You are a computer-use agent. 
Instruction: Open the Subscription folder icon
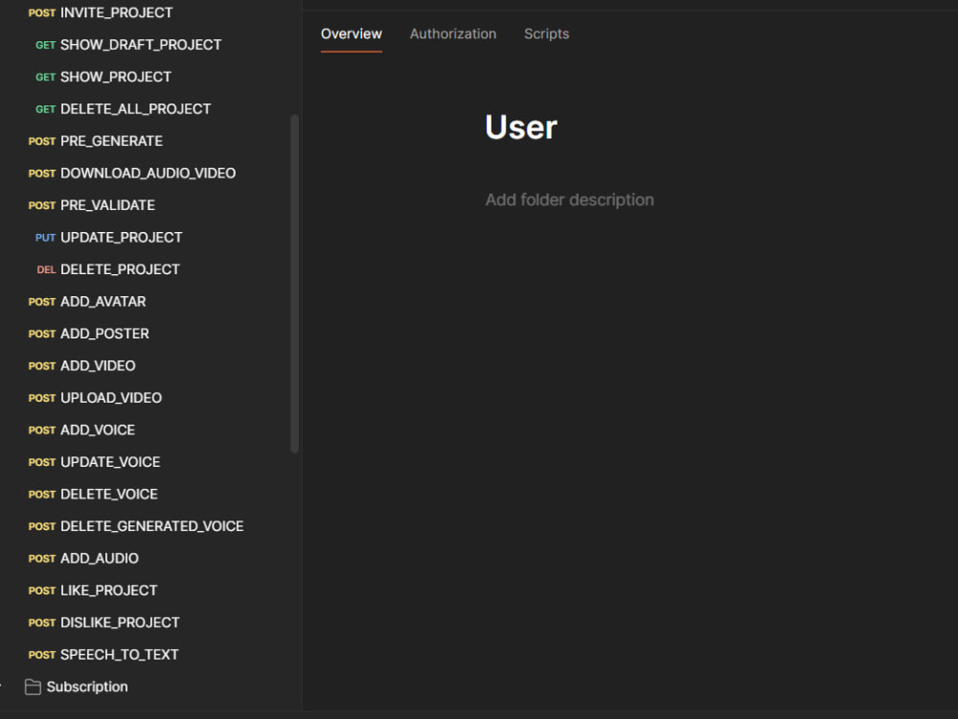[x=33, y=686]
